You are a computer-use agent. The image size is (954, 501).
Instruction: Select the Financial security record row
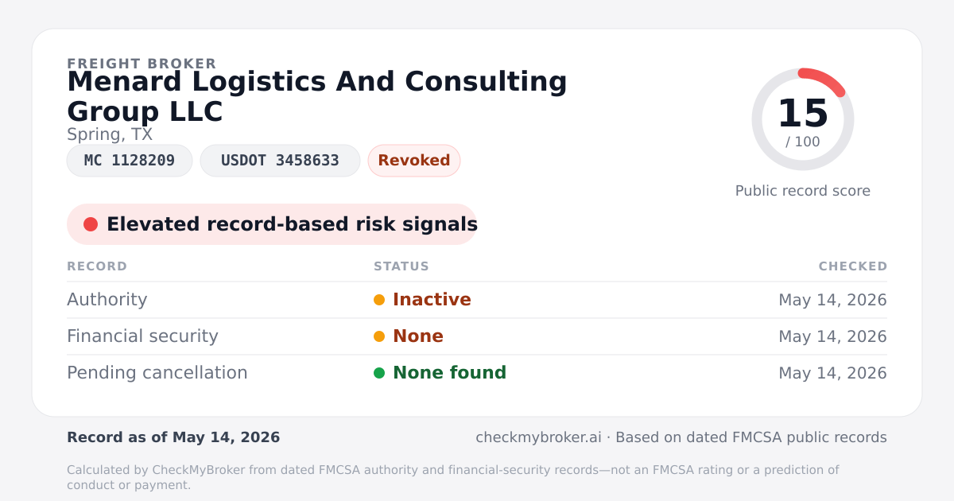(x=477, y=336)
